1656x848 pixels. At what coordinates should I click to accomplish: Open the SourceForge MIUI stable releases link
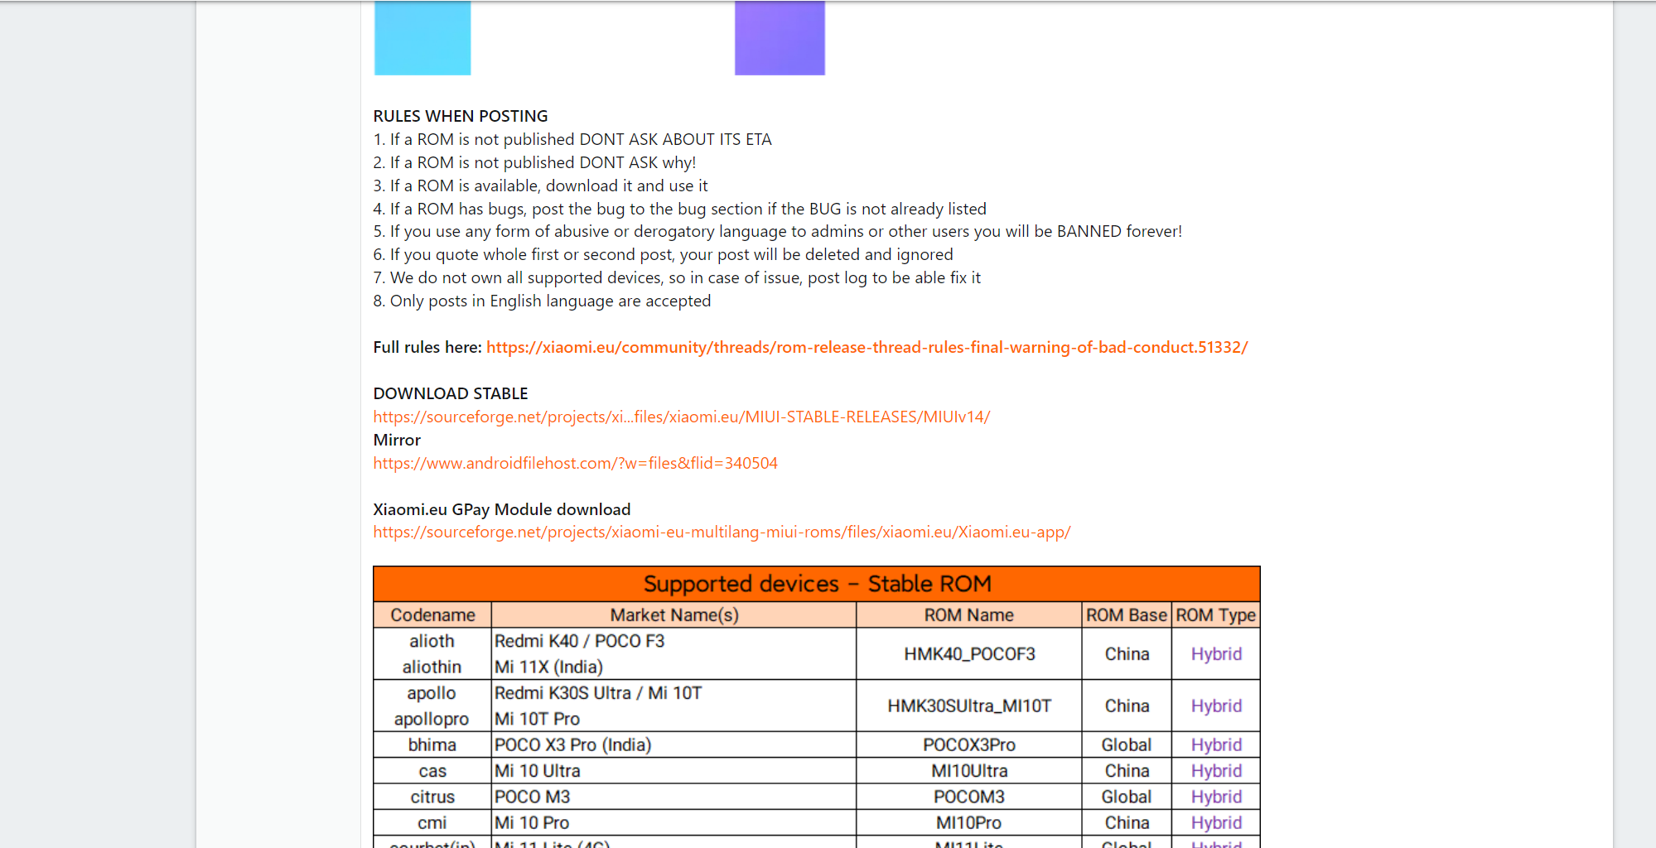click(x=682, y=417)
